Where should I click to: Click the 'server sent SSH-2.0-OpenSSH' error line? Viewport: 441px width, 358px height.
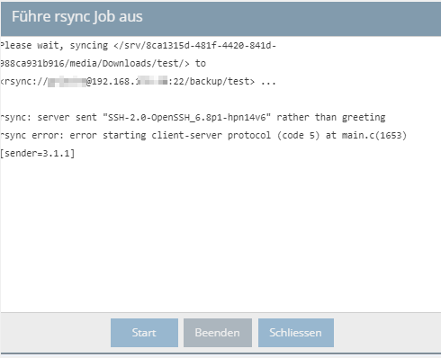tap(193, 117)
